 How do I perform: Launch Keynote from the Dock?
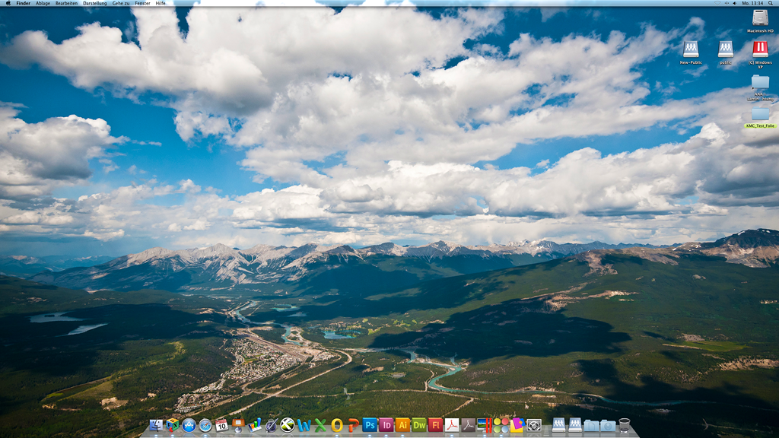(238, 425)
